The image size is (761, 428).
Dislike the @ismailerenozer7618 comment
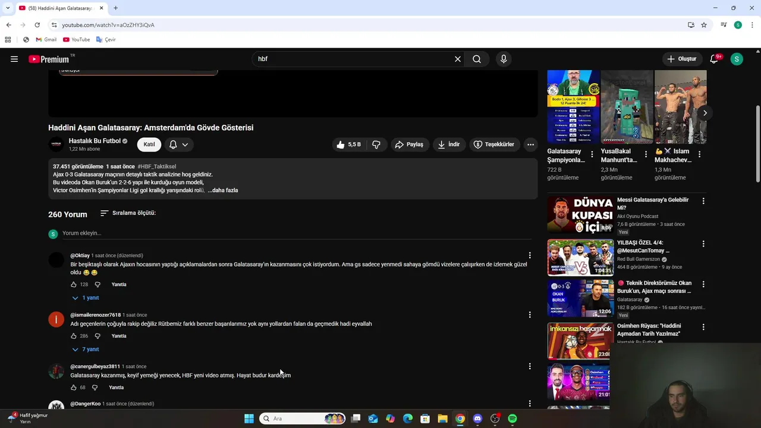tap(98, 336)
